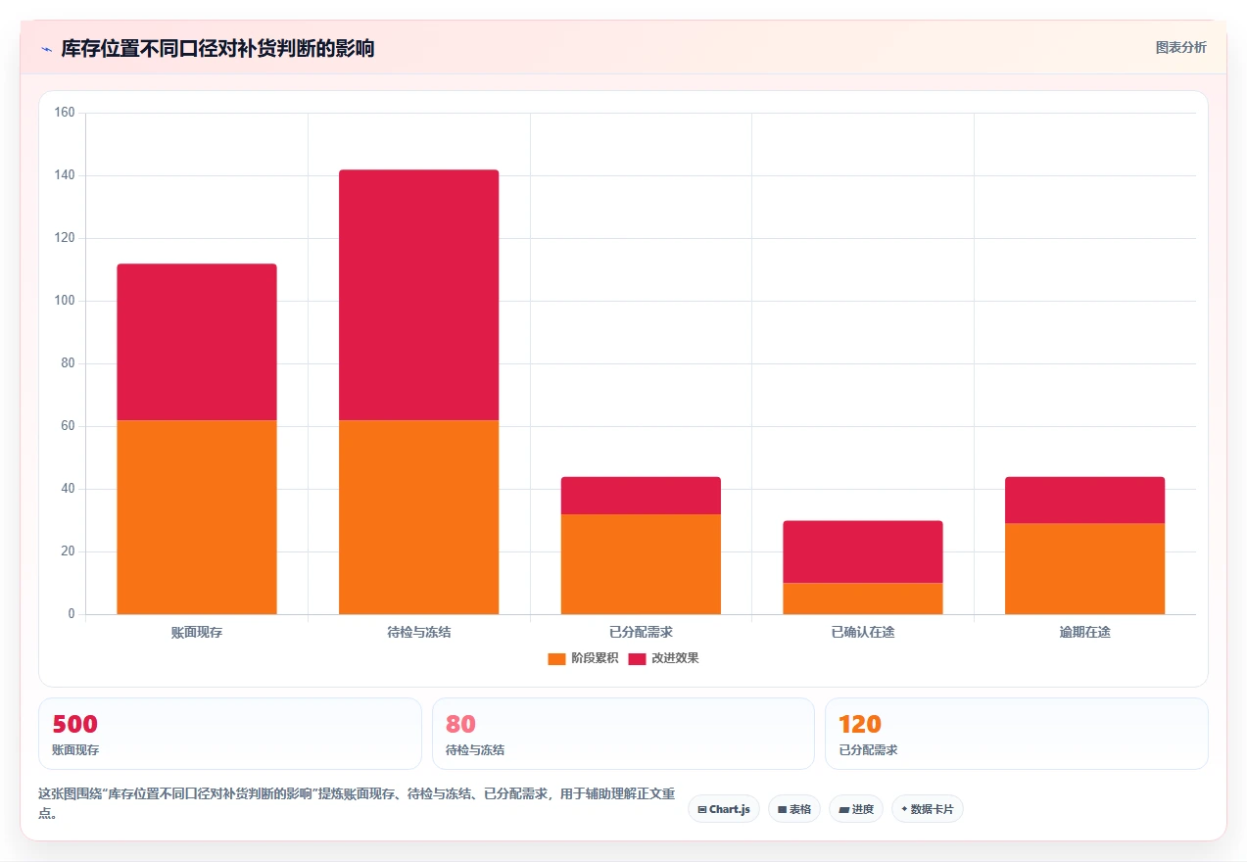Click the red segment of 待检与冻结 bar

point(419,295)
